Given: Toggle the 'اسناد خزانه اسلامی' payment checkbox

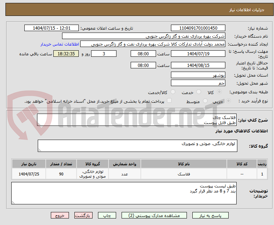Looking at the screenshot, I should (x=169, y=101).
